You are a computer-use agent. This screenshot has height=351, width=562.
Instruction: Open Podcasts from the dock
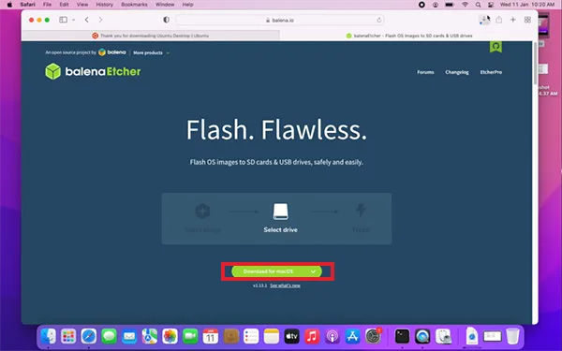333,336
